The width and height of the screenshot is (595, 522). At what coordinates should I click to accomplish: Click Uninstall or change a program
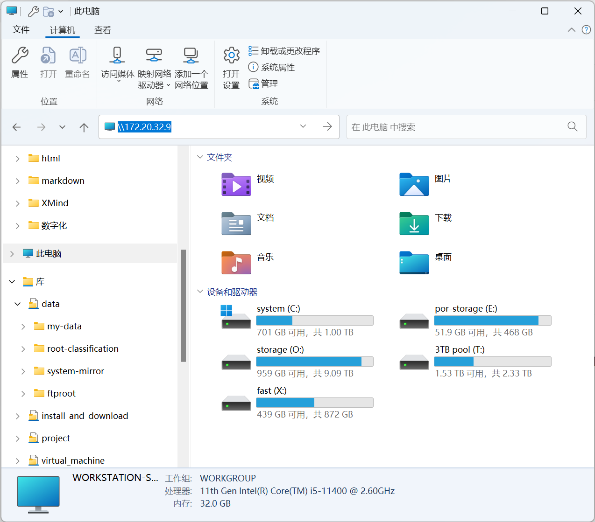(284, 51)
